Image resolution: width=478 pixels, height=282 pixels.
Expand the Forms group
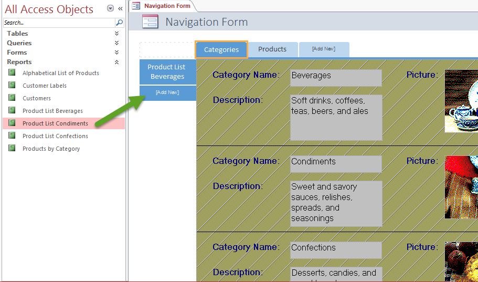click(x=116, y=53)
